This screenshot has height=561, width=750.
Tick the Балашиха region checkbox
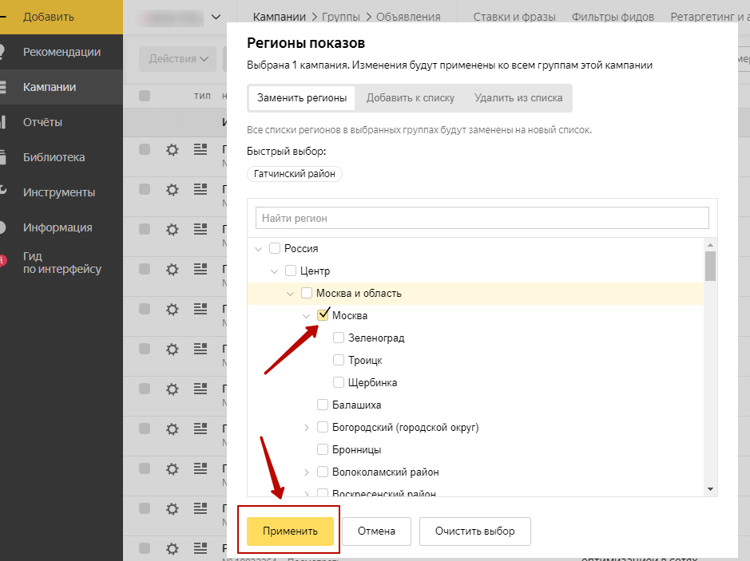pyautogui.click(x=323, y=405)
